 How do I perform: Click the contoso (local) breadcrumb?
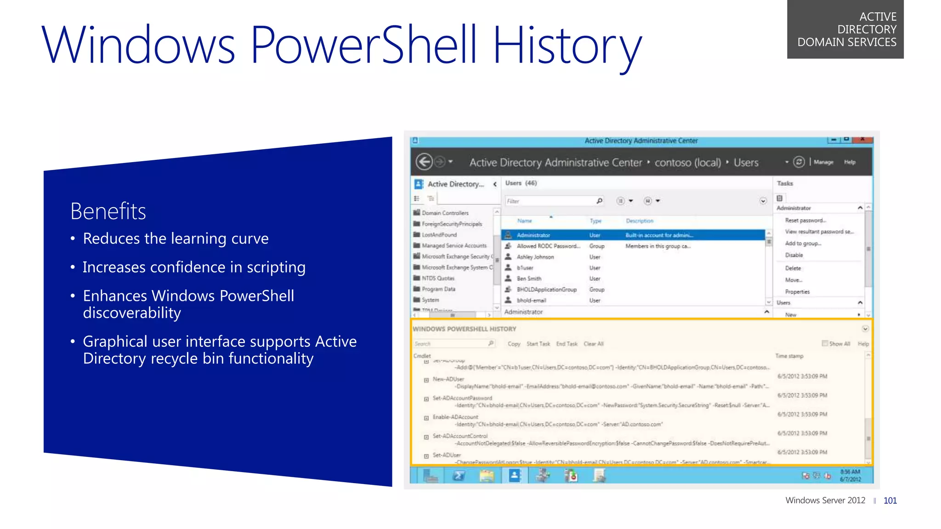click(687, 163)
